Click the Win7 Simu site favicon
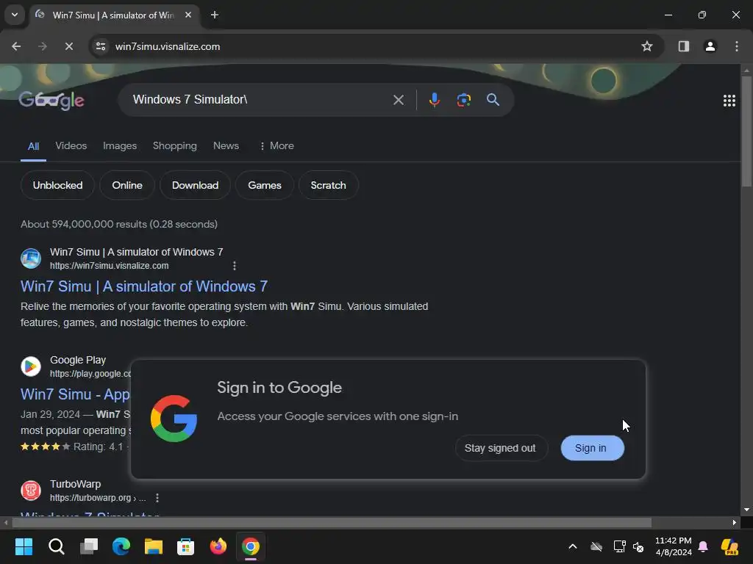This screenshot has width=753, height=564. [31, 258]
